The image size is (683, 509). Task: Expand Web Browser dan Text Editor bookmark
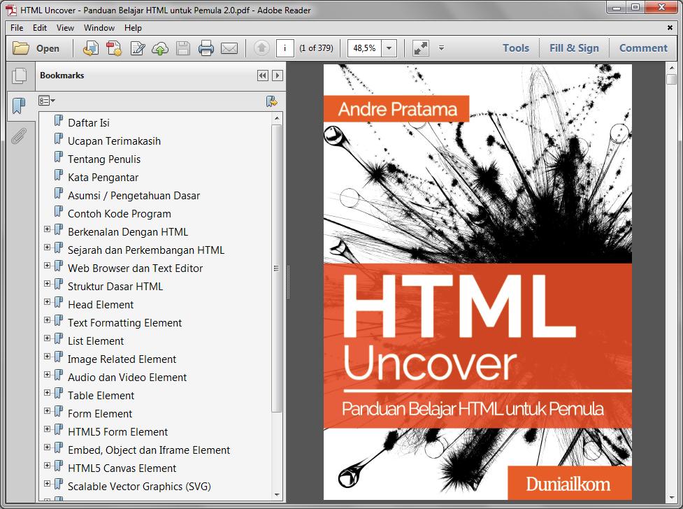pyautogui.click(x=47, y=265)
